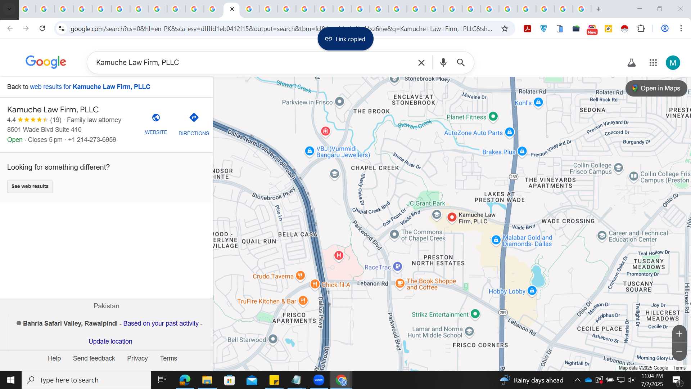Image resolution: width=691 pixels, height=389 pixels.
Task: Click Crudo Taverna restaurant marker
Action: click(x=300, y=276)
